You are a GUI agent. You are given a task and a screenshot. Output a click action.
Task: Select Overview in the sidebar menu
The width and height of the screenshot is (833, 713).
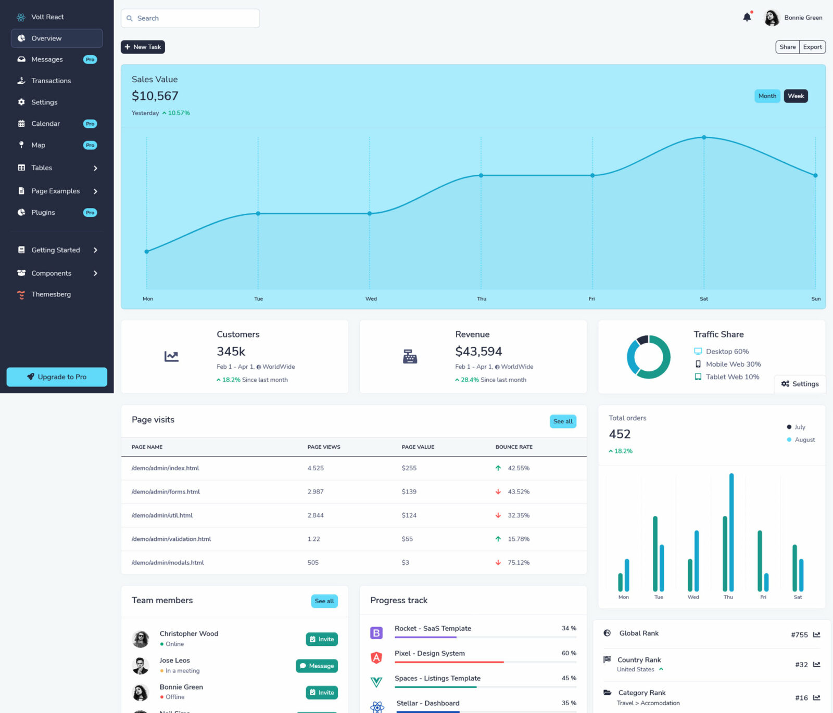coord(46,38)
